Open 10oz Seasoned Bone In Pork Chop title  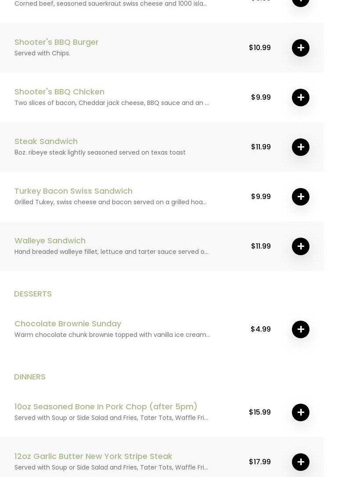(x=106, y=407)
